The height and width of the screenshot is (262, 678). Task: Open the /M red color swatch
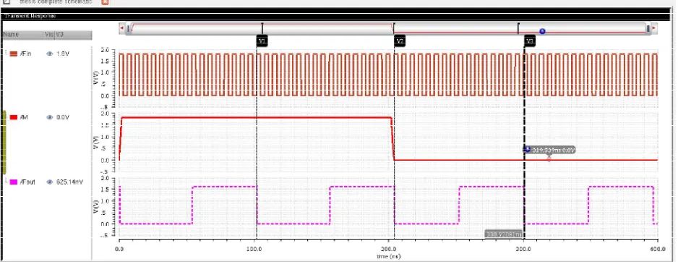click(x=14, y=117)
